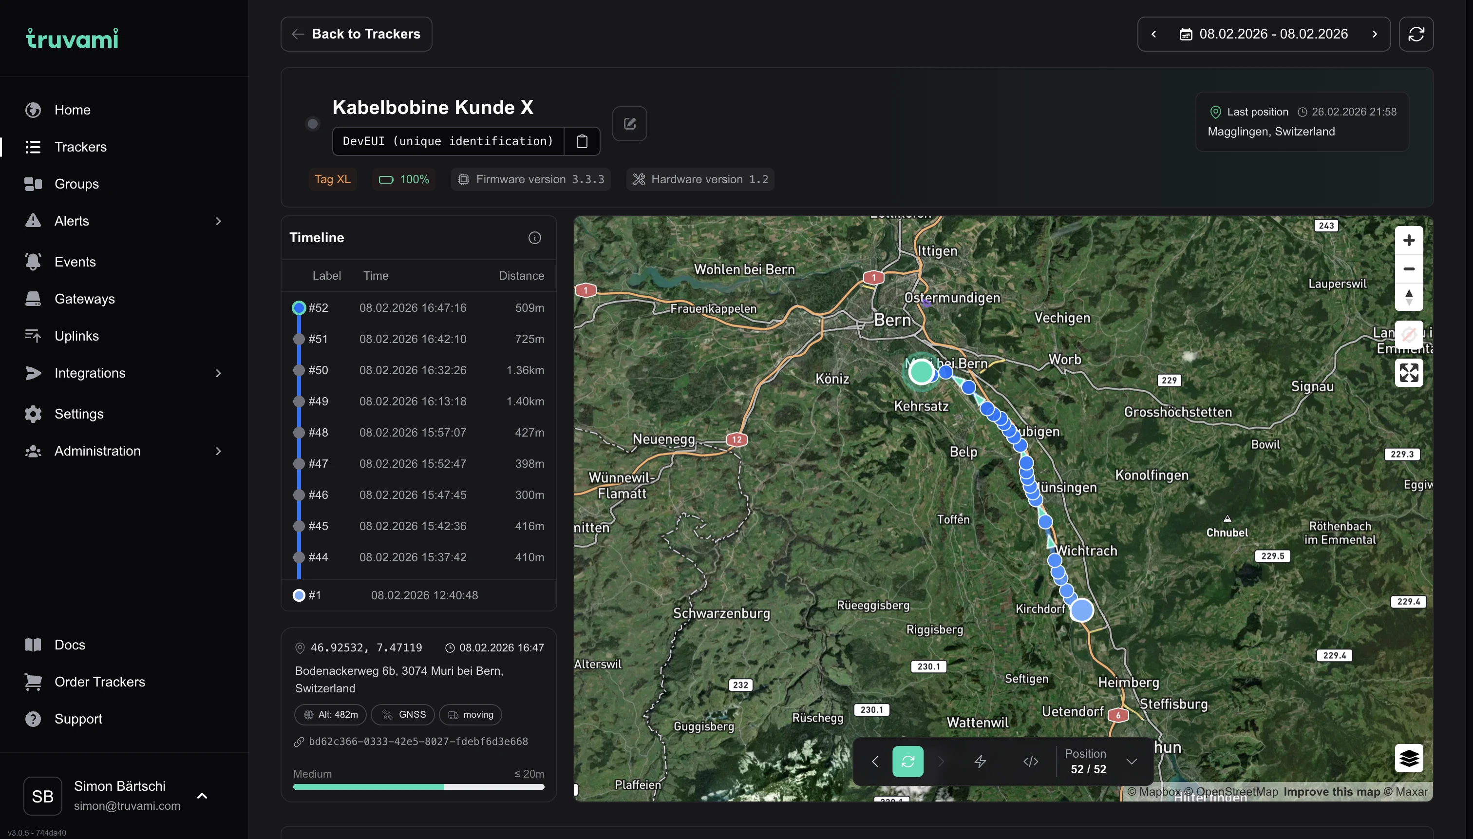This screenshot has width=1473, height=839.
Task: Click the Medium accuracy progress bar
Action: 418,786
